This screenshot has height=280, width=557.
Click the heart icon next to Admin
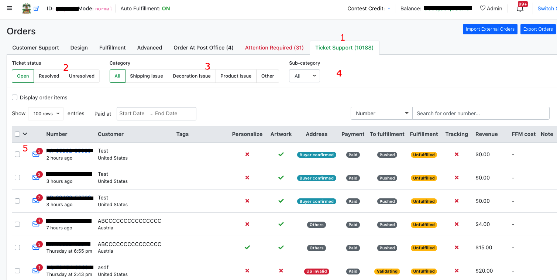tap(482, 8)
